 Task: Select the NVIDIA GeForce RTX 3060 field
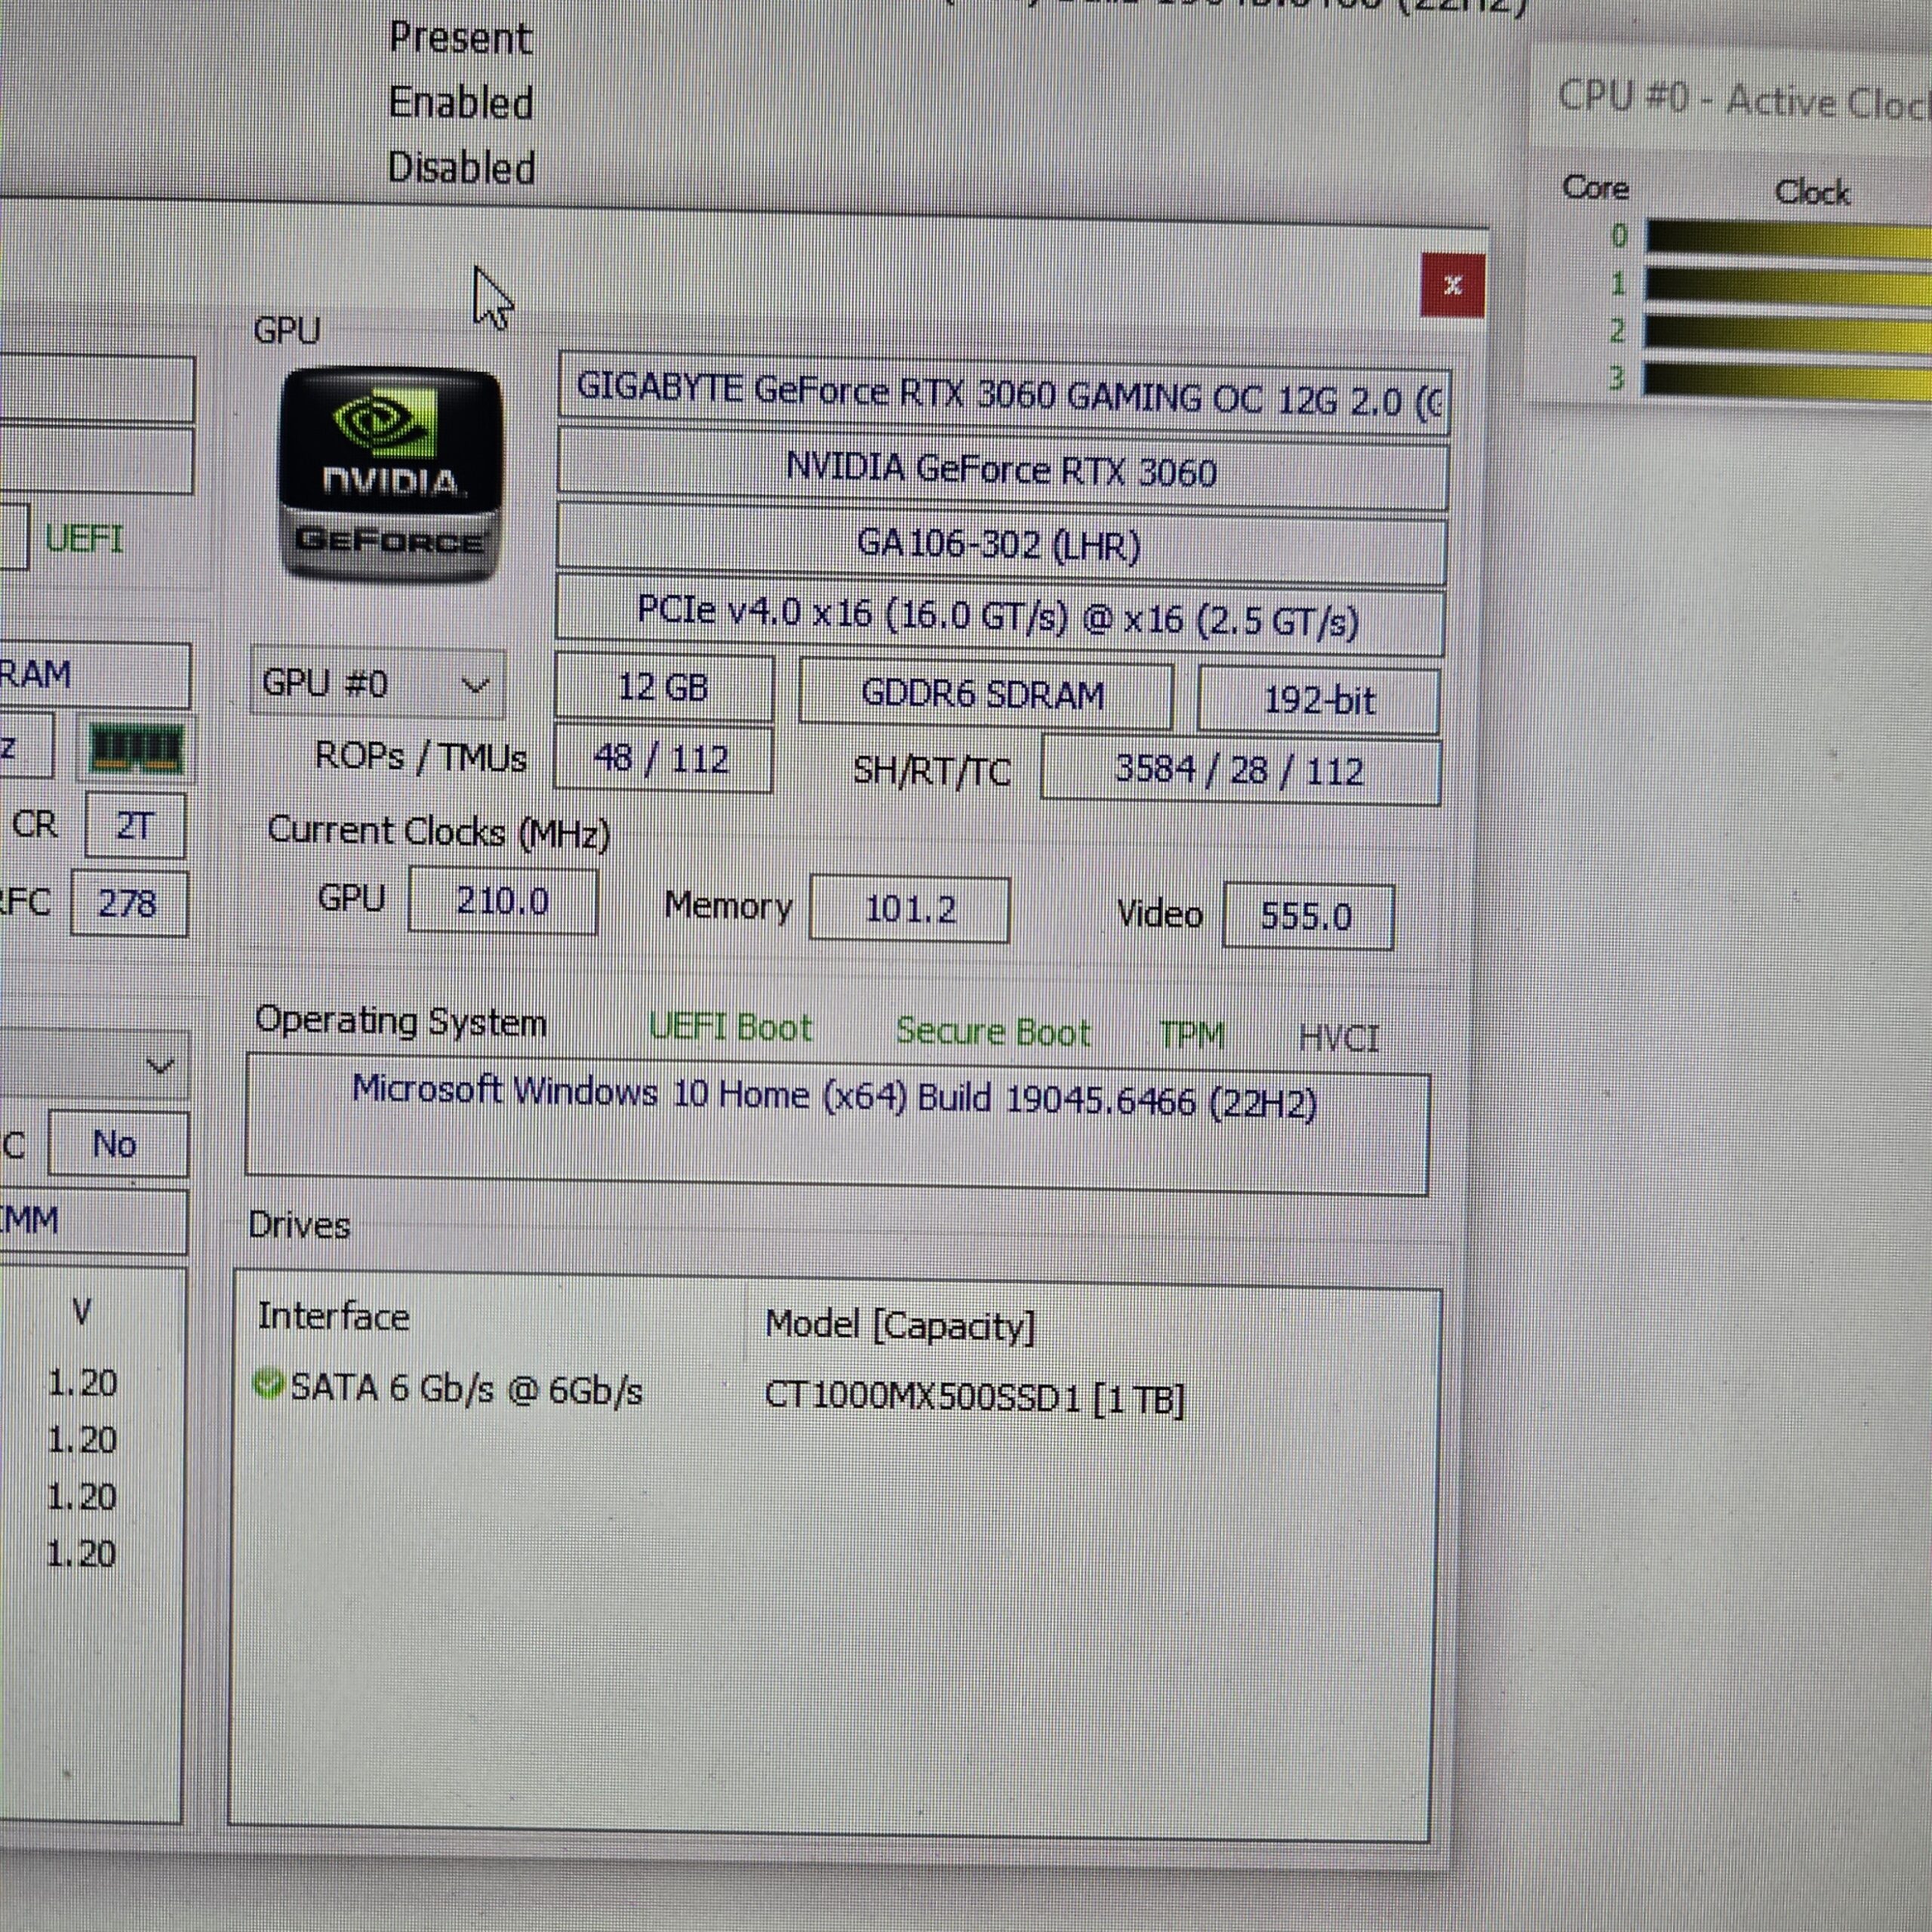(x=1002, y=469)
